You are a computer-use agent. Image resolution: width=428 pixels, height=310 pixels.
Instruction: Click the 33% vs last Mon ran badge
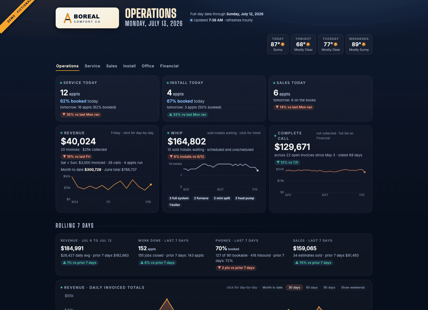(188, 115)
